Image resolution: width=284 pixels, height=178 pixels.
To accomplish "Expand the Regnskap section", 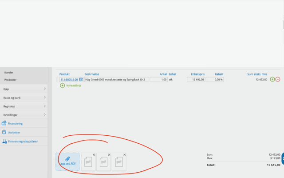I will [x=24, y=106].
